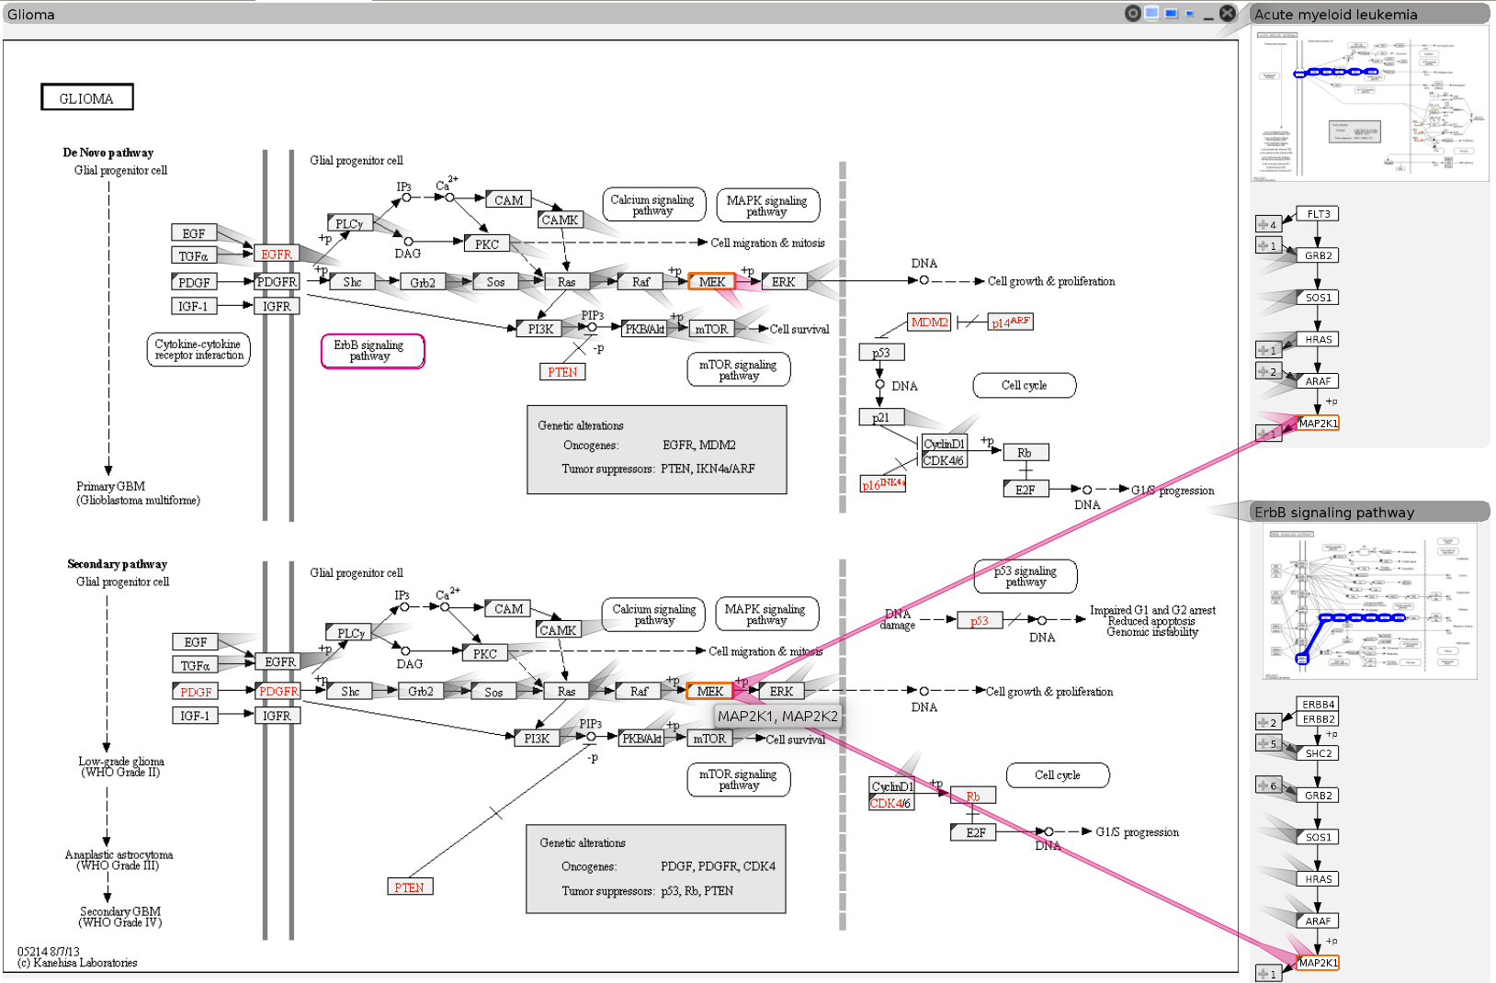Image resolution: width=1496 pixels, height=983 pixels.
Task: Click the Raf node in De Novo pathway
Action: [x=640, y=282]
